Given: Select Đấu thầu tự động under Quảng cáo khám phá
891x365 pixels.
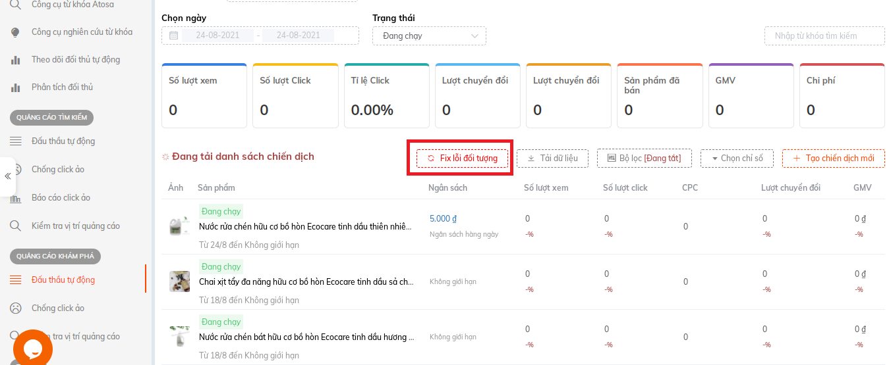Looking at the screenshot, I should 63,280.
